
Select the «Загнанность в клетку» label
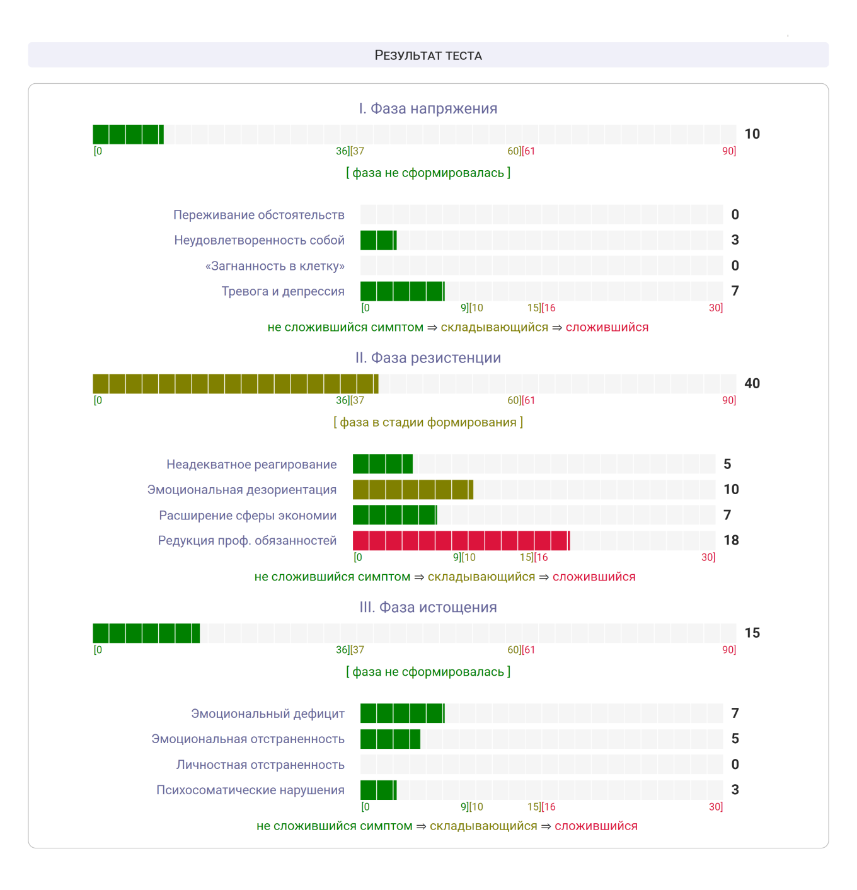tap(275, 266)
